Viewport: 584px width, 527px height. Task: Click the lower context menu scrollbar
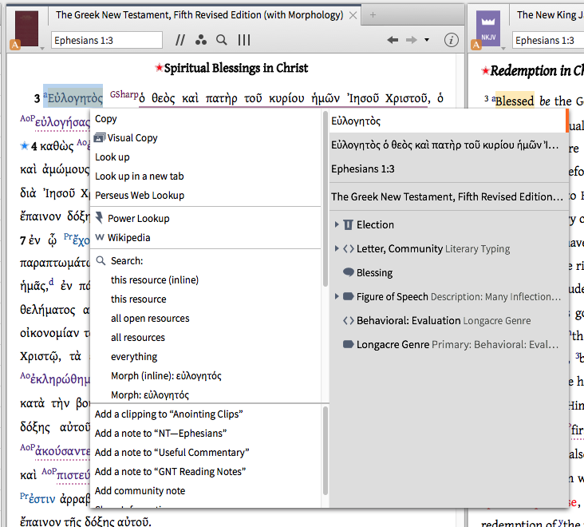pos(326,450)
